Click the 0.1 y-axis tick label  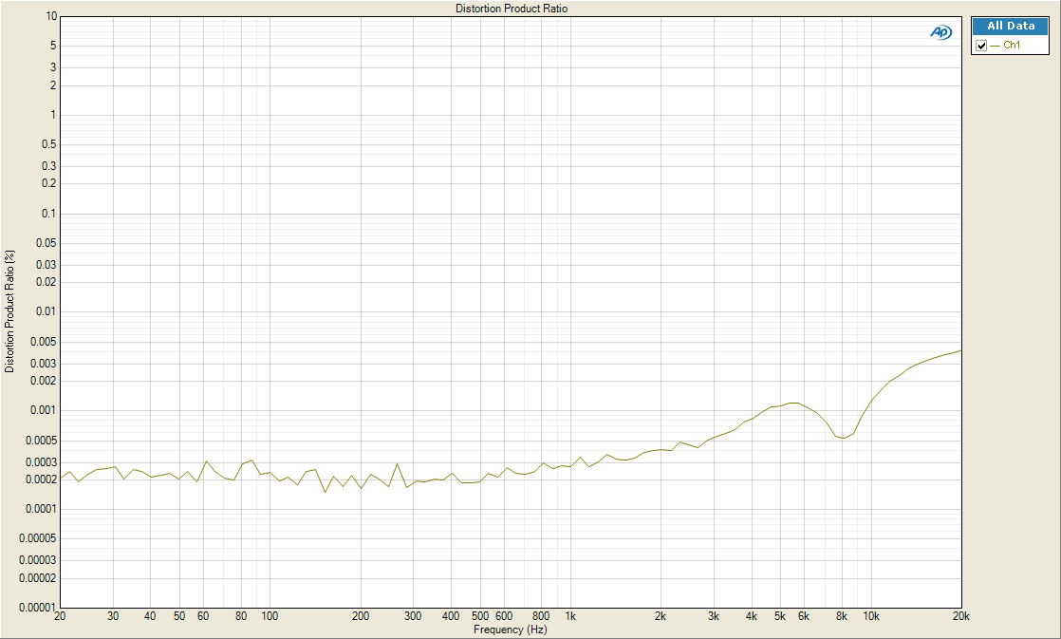[48, 214]
